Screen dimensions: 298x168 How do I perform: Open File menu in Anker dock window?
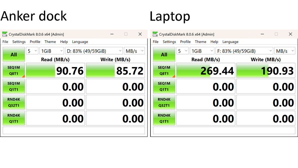pos(5,42)
